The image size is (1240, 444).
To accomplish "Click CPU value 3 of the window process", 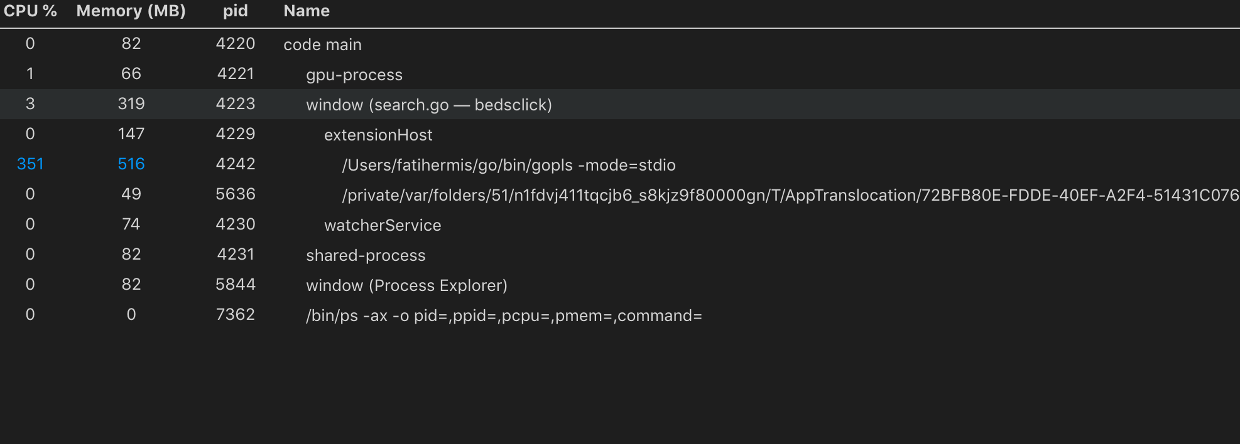I will [x=30, y=105].
